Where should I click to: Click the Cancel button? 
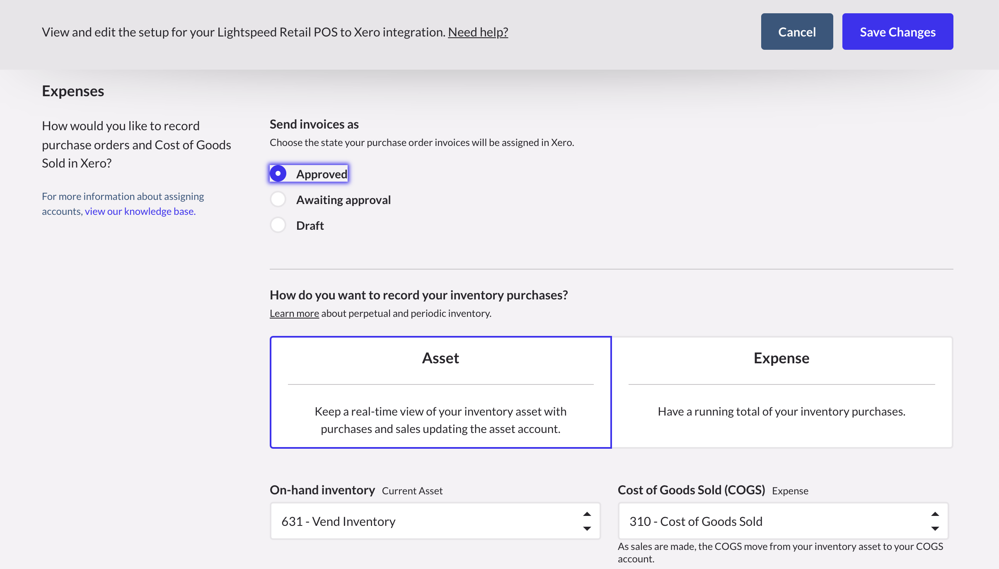(797, 32)
